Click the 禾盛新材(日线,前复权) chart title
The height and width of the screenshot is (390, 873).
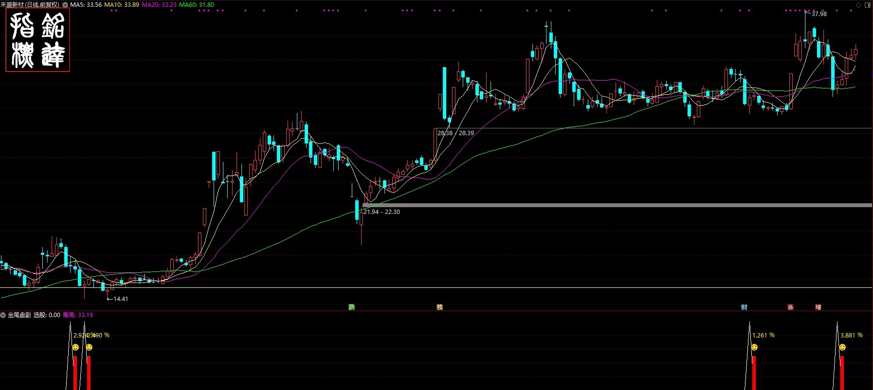pos(30,5)
